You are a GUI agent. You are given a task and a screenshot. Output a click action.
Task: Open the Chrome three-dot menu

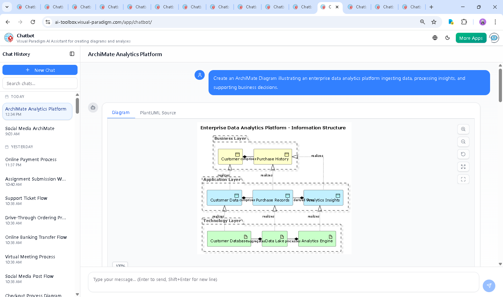click(495, 22)
